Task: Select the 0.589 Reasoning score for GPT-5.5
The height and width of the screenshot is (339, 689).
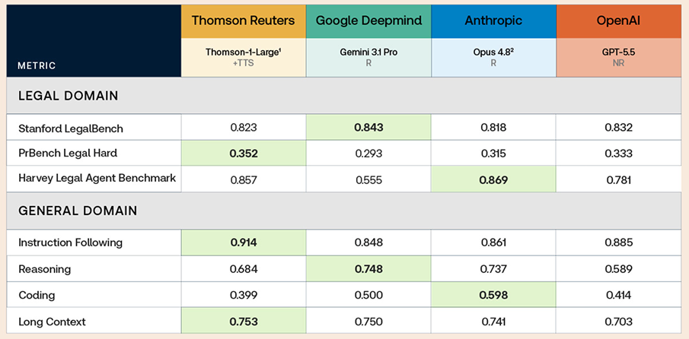Action: tap(619, 269)
